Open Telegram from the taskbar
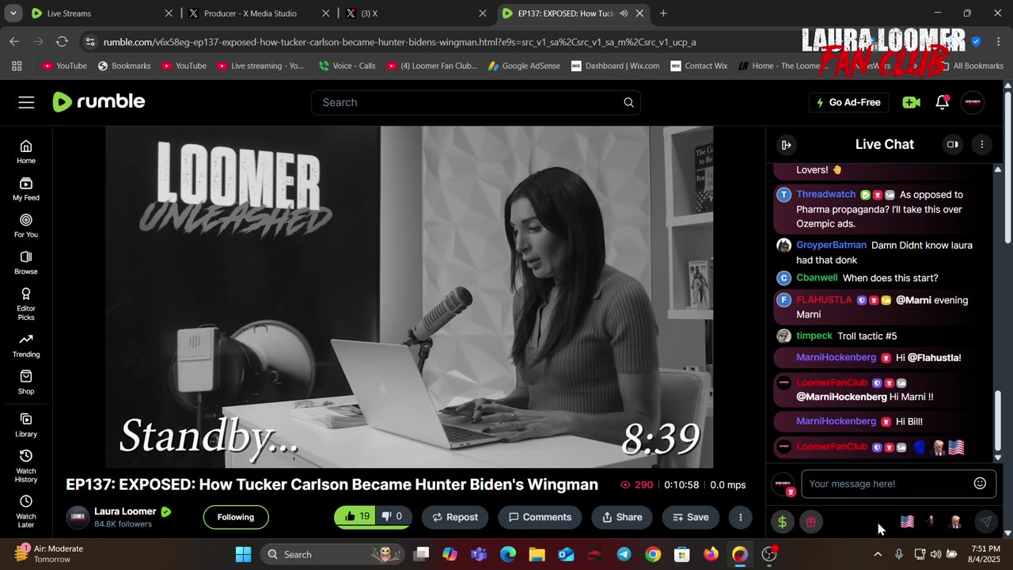This screenshot has width=1013, height=570. pos(624,554)
